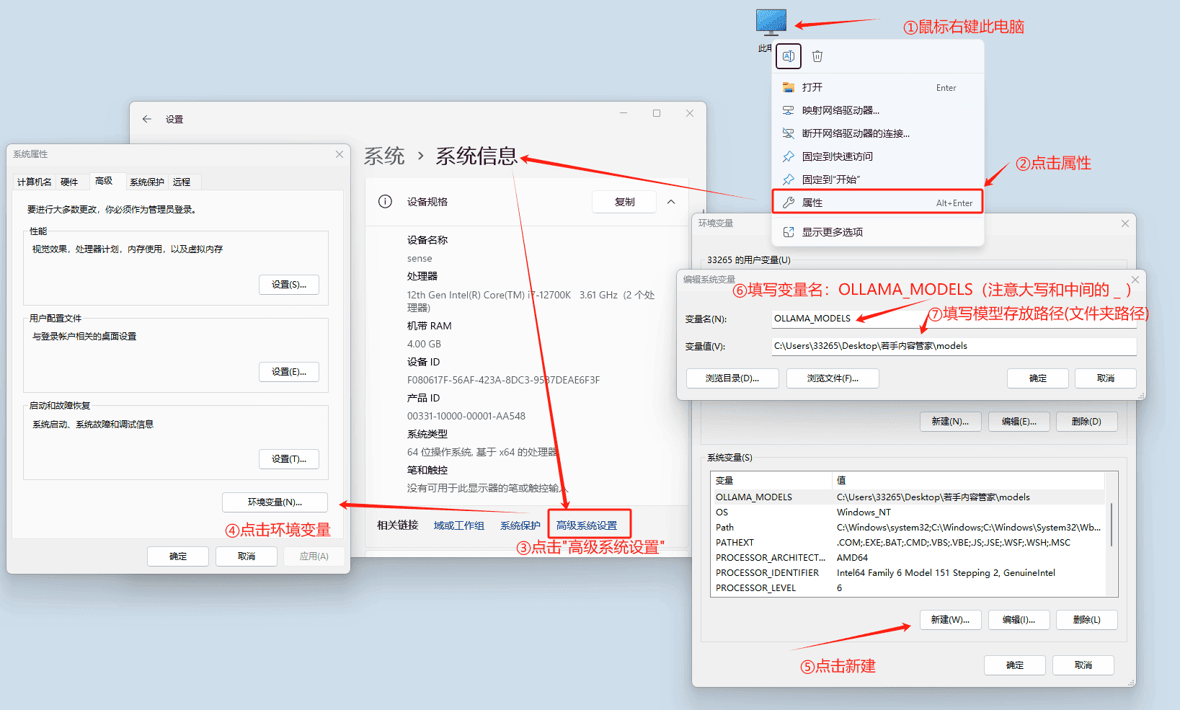Collapse the 设备规格 section using its chevron
Screen dimensions: 1180x710
pyautogui.click(x=672, y=202)
